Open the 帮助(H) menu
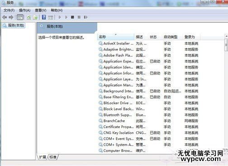 click(x=57, y=10)
